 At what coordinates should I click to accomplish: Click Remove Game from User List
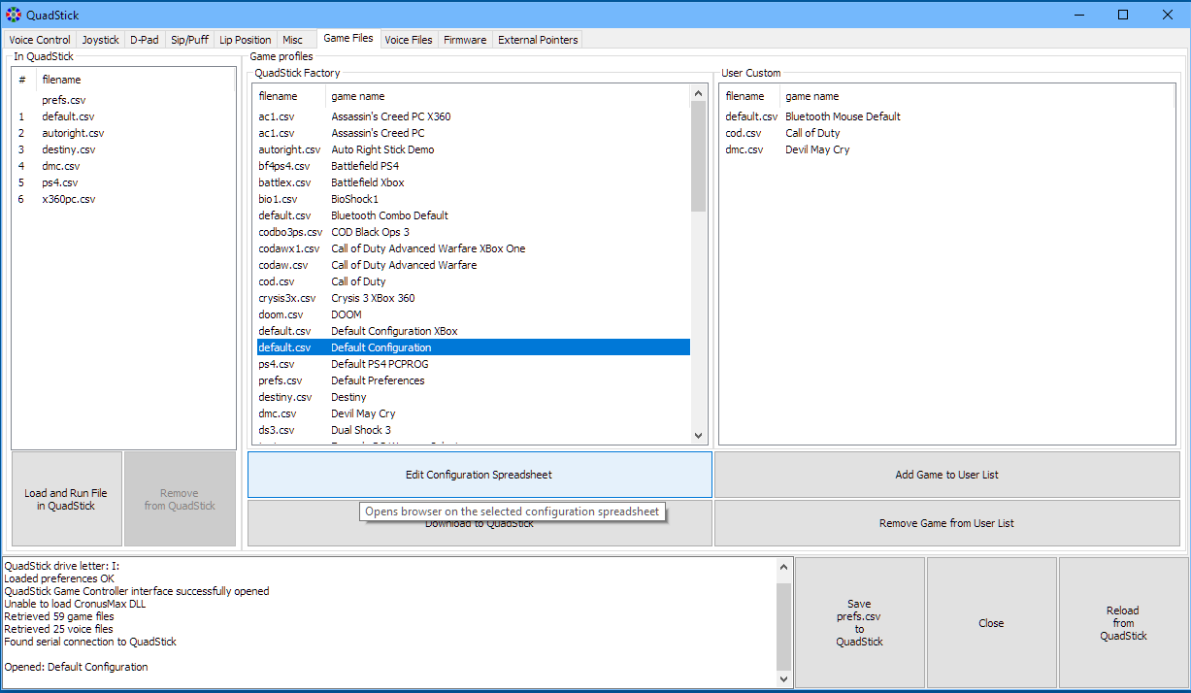click(946, 523)
